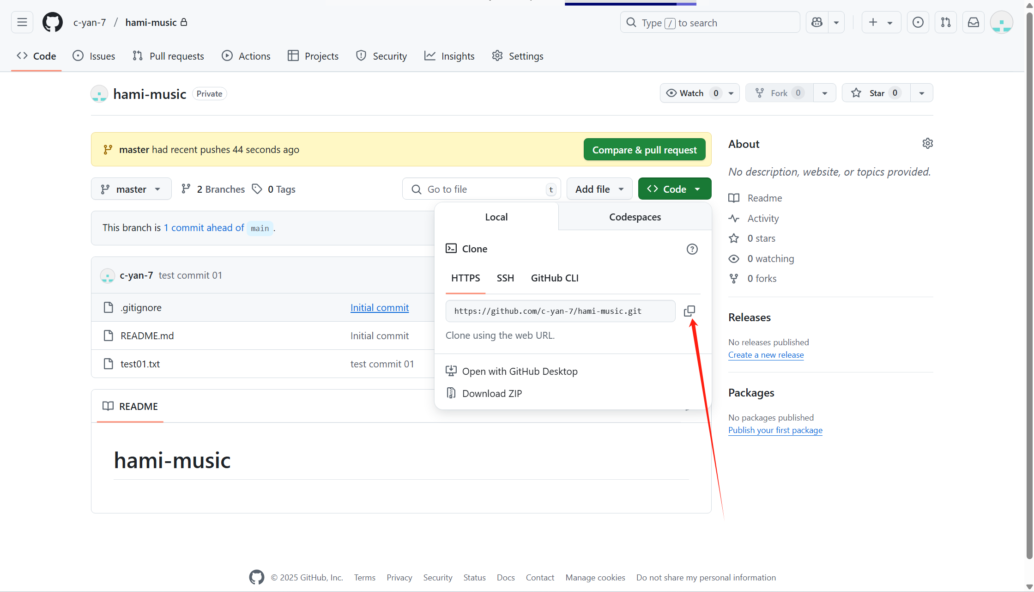Image resolution: width=1034 pixels, height=592 pixels.
Task: Star the hami-music repository
Action: coord(875,93)
